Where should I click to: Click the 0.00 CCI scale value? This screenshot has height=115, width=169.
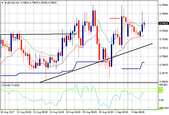pyautogui.click(x=161, y=100)
